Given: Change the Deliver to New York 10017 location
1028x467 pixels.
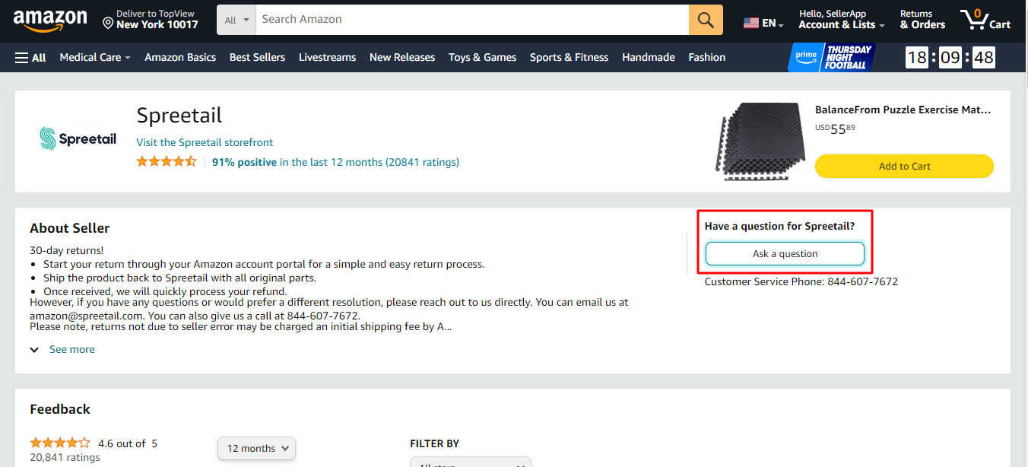Looking at the screenshot, I should pyautogui.click(x=151, y=20).
